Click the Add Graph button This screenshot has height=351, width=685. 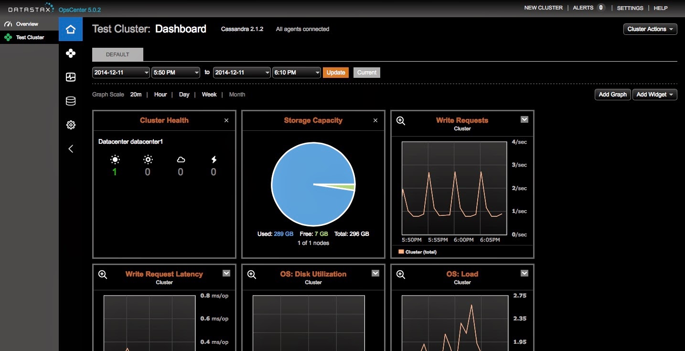coord(612,94)
